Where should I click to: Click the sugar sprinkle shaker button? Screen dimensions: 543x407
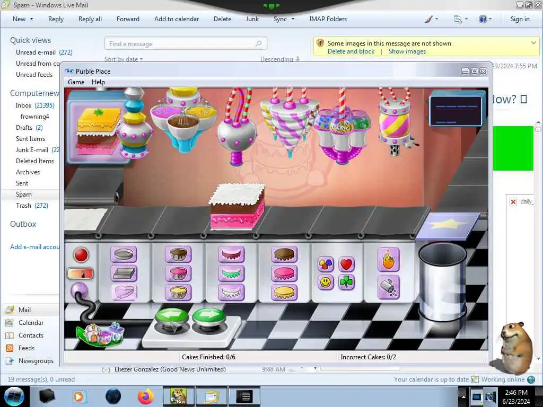click(388, 287)
